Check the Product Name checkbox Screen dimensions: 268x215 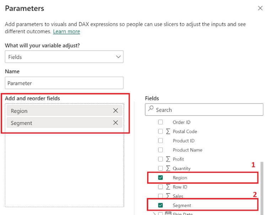pyautogui.click(x=160, y=150)
